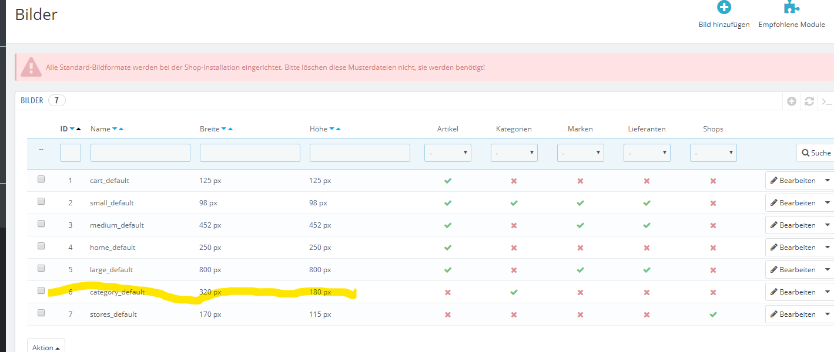This screenshot has width=834, height=352.
Task: Click Bearbeiten for medium_default
Action: pyautogui.click(x=793, y=225)
